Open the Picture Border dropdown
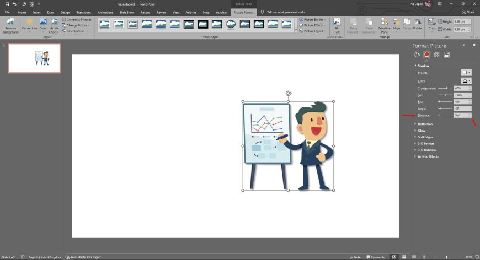This screenshot has width=480, height=260. tap(312, 19)
